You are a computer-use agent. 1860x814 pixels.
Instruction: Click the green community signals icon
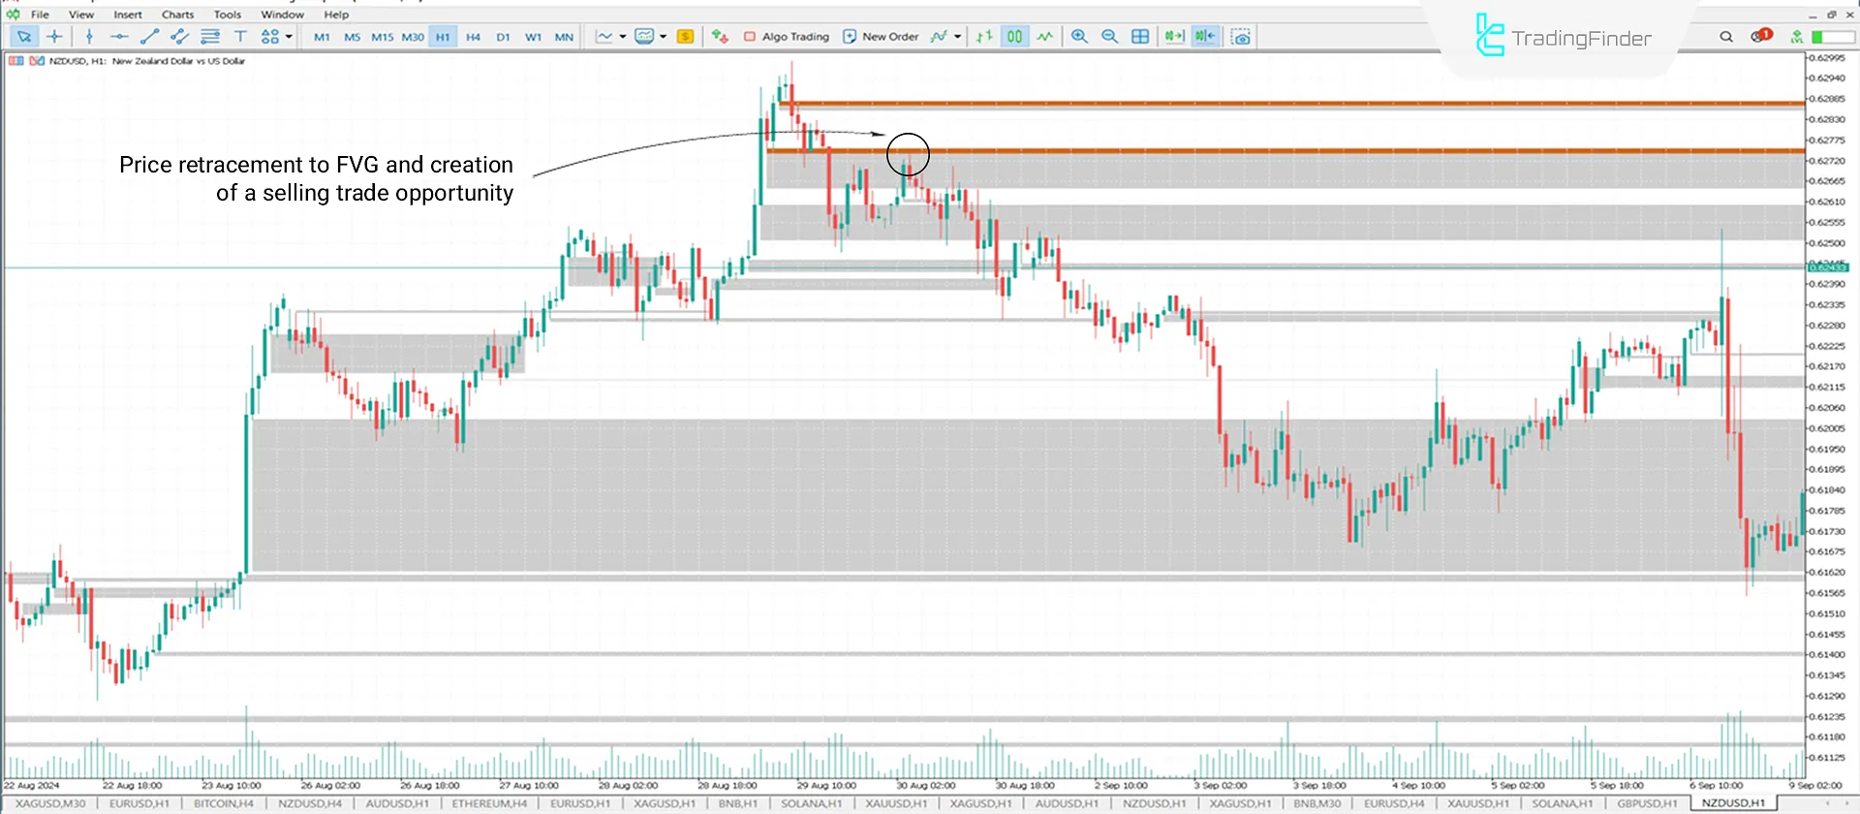[1797, 37]
